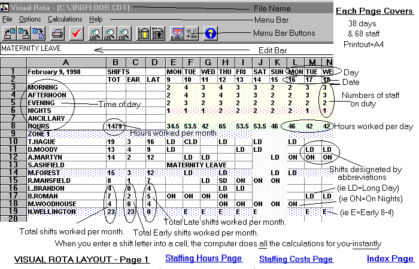Select column B header
The image size is (419, 269).
(x=116, y=63)
